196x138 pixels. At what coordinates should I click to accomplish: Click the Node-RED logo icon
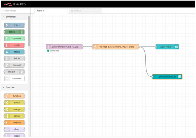pos(8,4)
